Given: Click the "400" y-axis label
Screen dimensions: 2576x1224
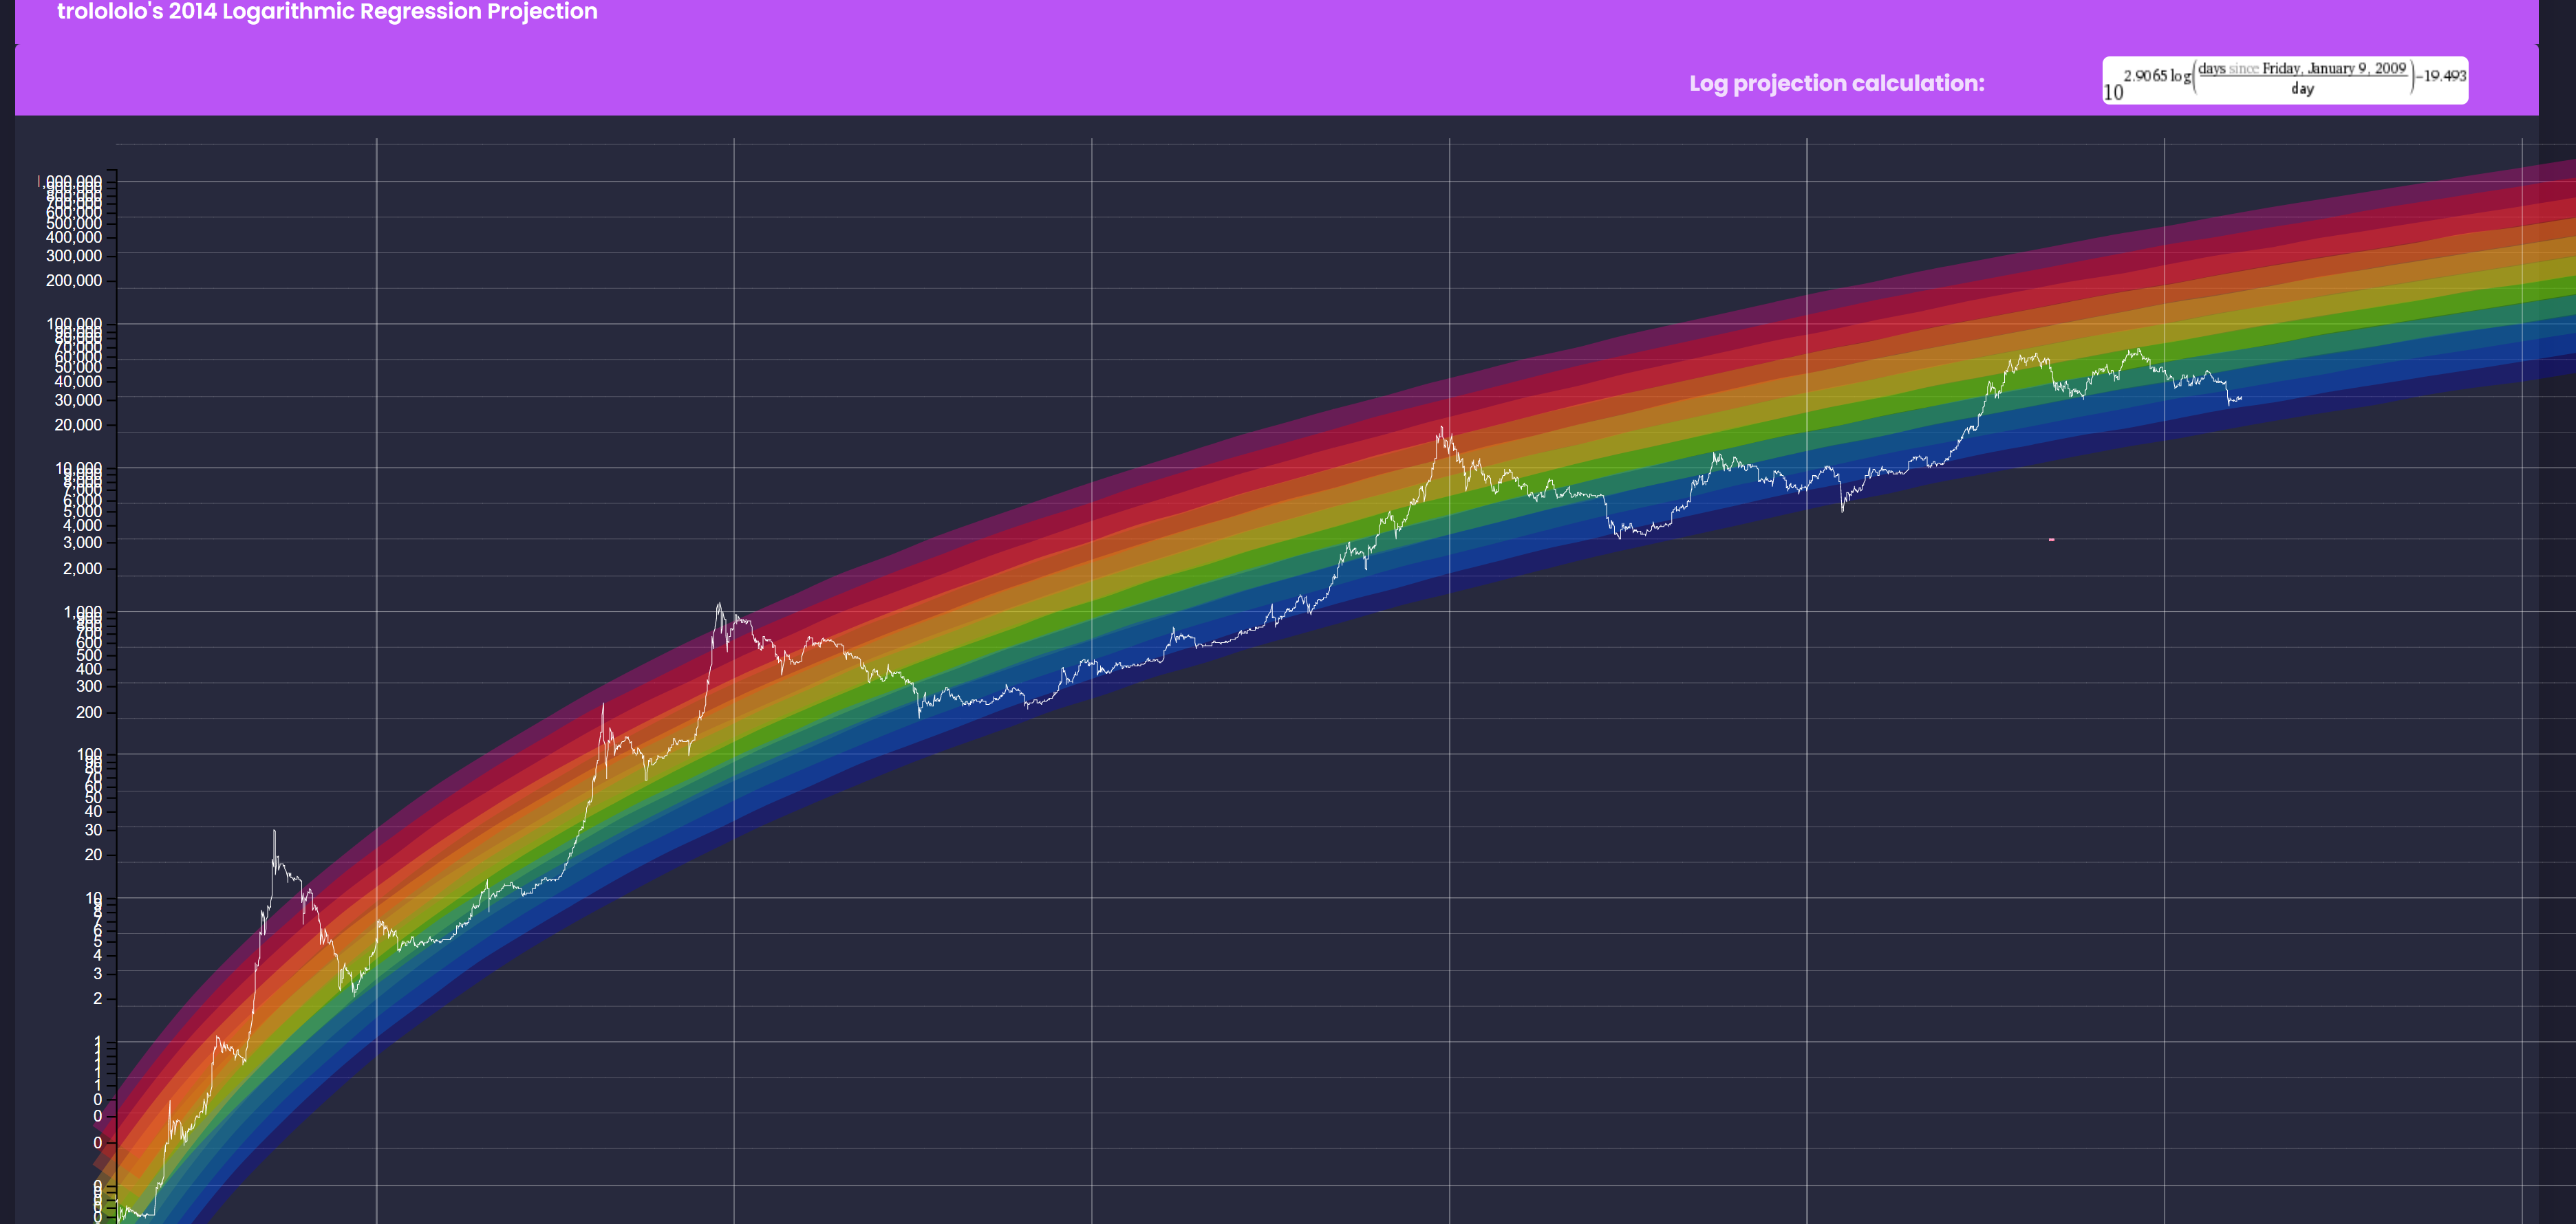Looking at the screenshot, I should point(89,670).
